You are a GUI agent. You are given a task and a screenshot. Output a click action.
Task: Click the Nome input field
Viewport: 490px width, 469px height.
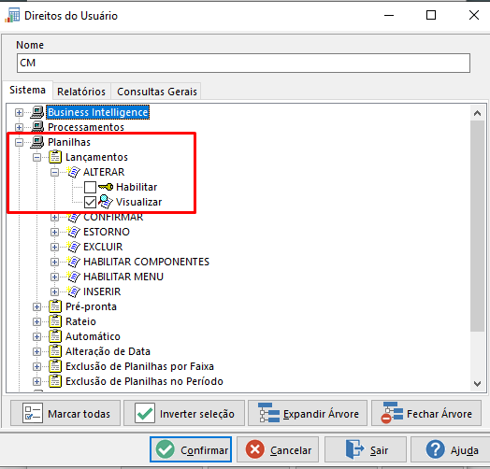coord(243,63)
